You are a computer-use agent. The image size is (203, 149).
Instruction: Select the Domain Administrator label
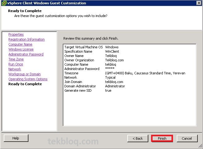tap(80, 86)
